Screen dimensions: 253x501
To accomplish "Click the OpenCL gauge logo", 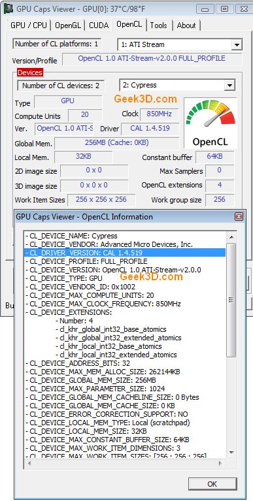I will tap(210, 123).
